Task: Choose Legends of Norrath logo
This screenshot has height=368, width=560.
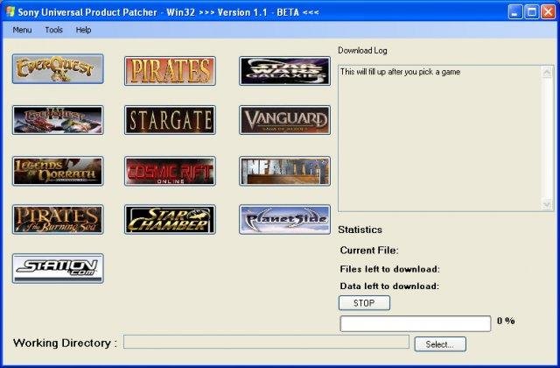Action: tap(58, 171)
